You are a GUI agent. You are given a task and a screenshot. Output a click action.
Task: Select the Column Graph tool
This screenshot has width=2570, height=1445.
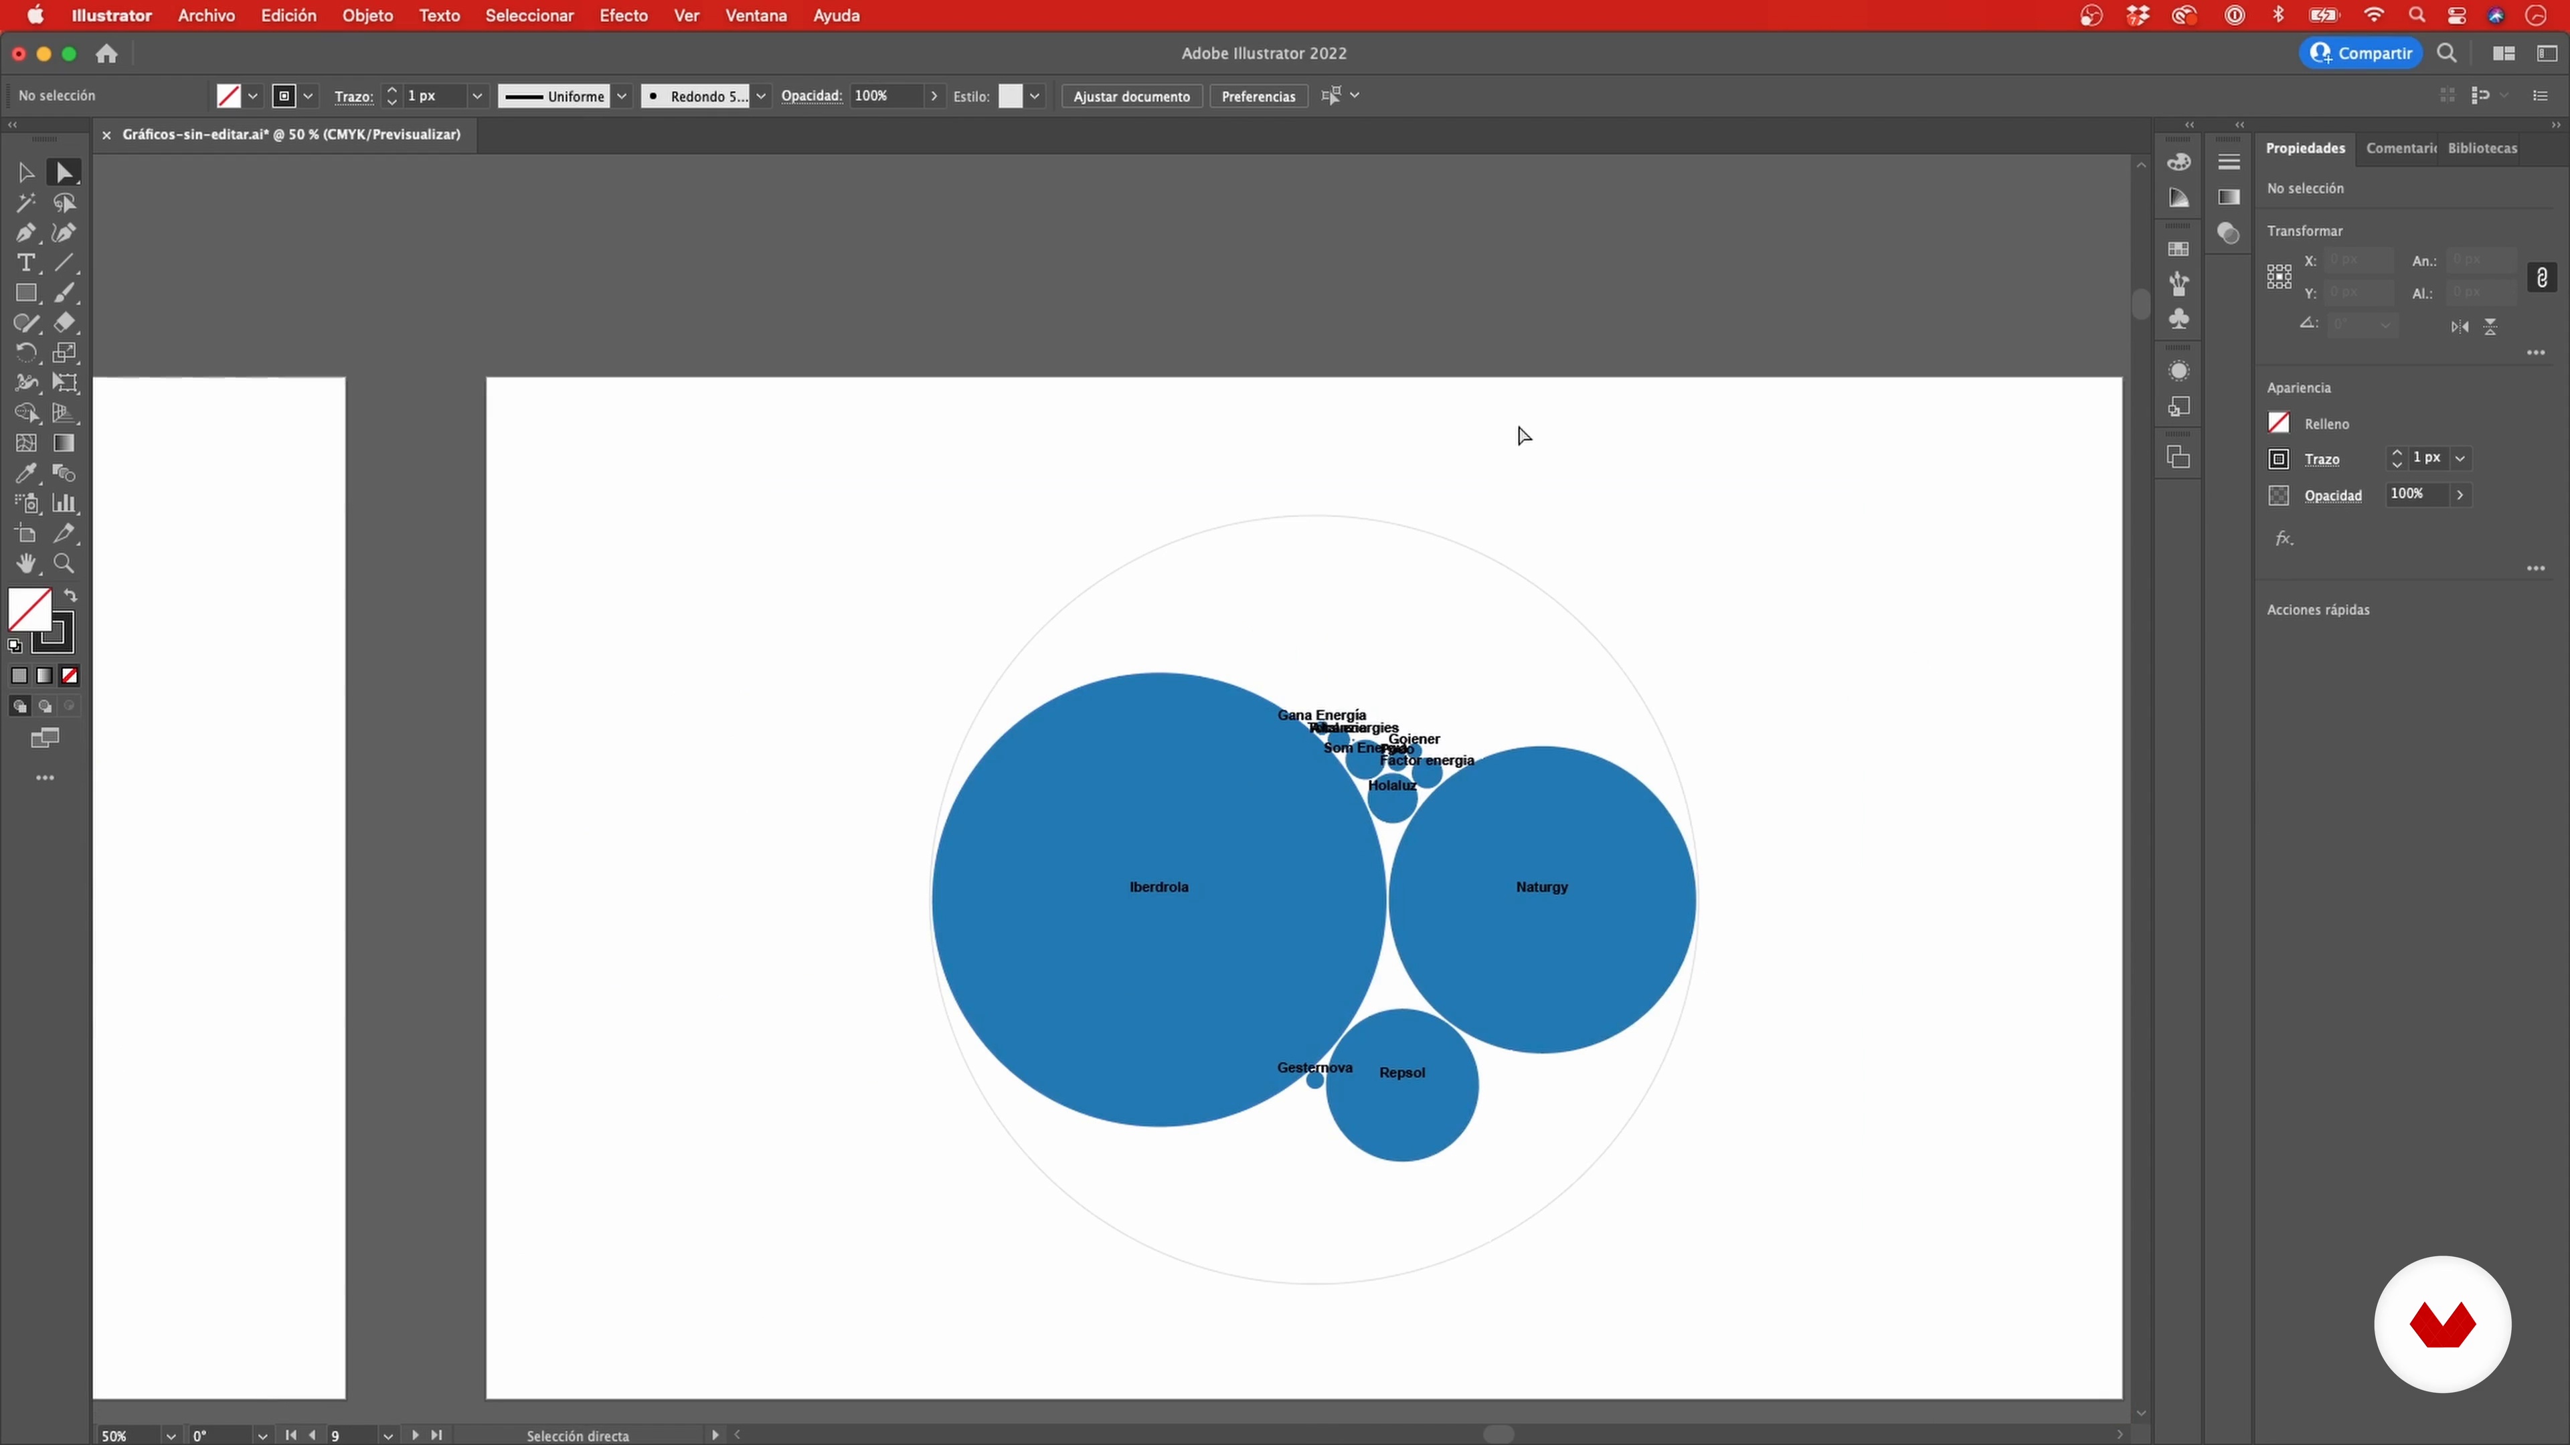pyautogui.click(x=64, y=504)
